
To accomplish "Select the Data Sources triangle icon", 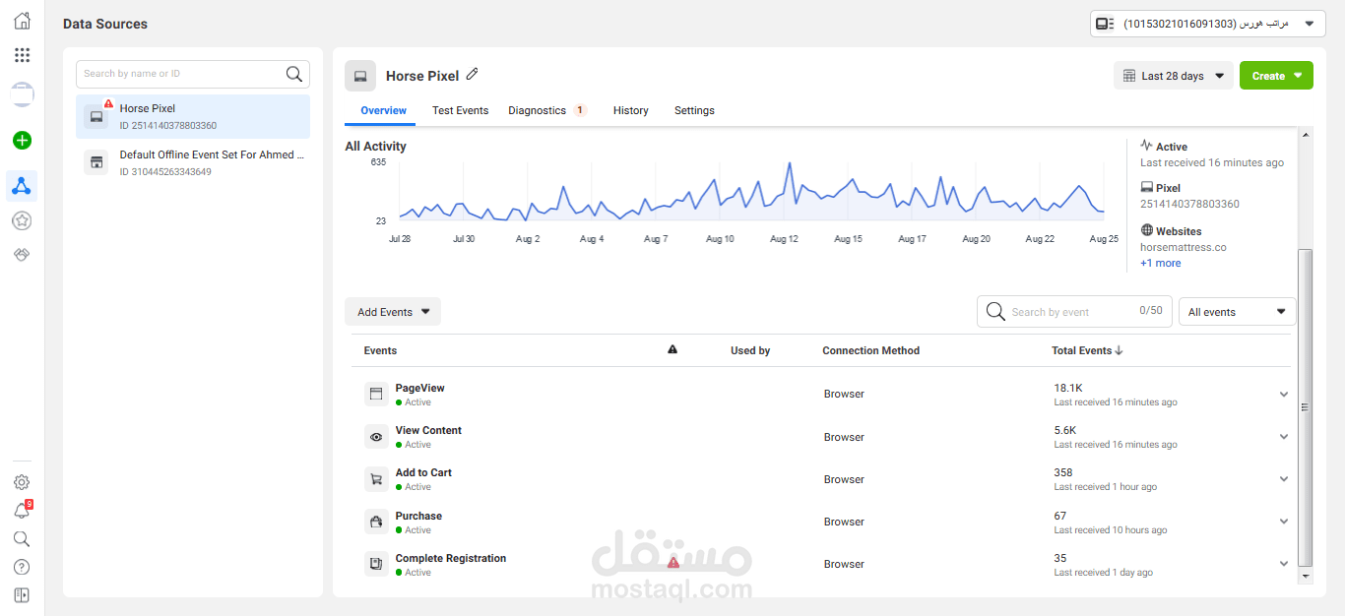I will tap(22, 185).
